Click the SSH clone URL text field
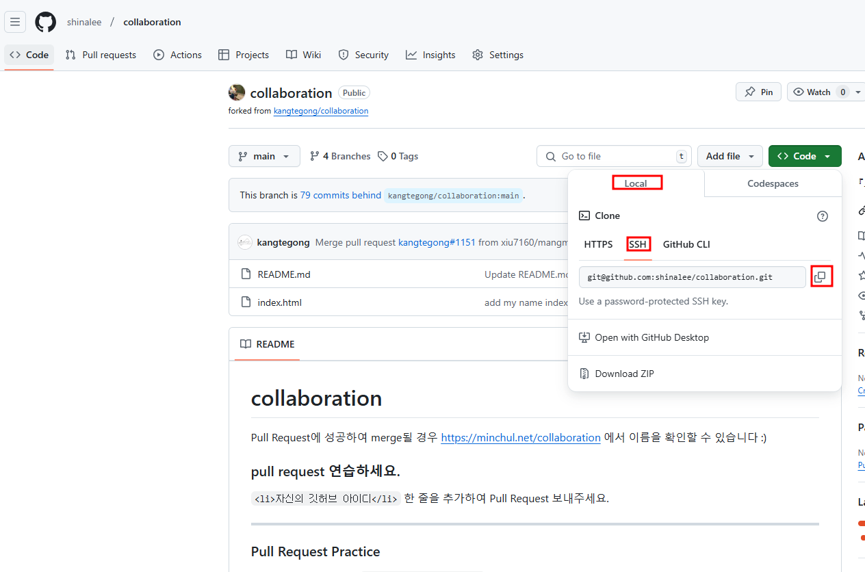 (x=692, y=277)
